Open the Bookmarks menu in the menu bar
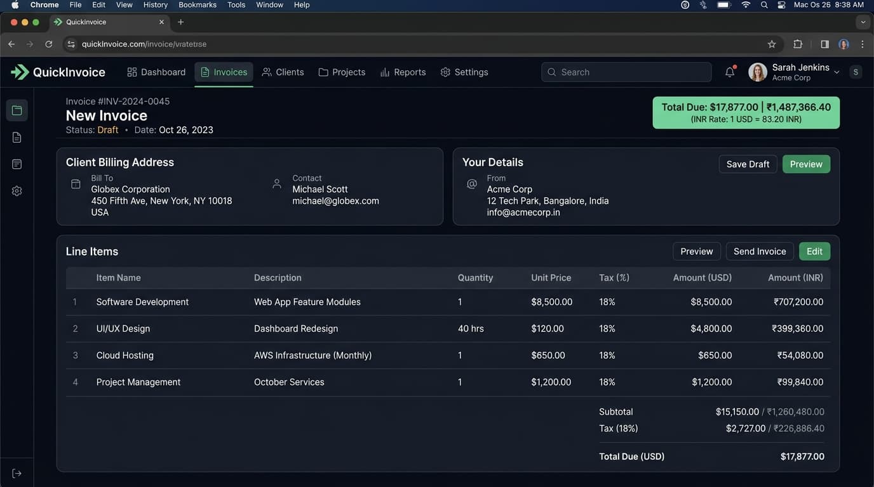This screenshot has height=487, width=874. 198,5
